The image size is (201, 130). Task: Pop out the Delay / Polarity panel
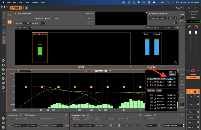point(140,115)
